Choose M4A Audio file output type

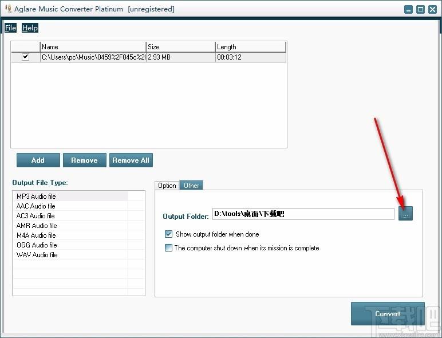pos(72,235)
